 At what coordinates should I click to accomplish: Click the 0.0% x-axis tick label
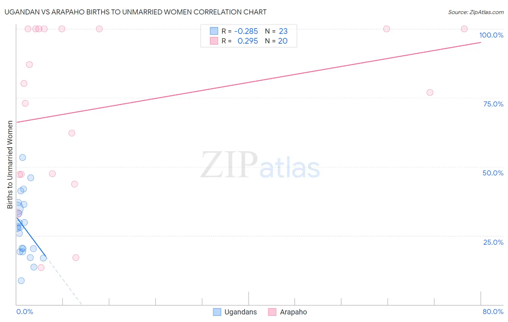click(25, 312)
